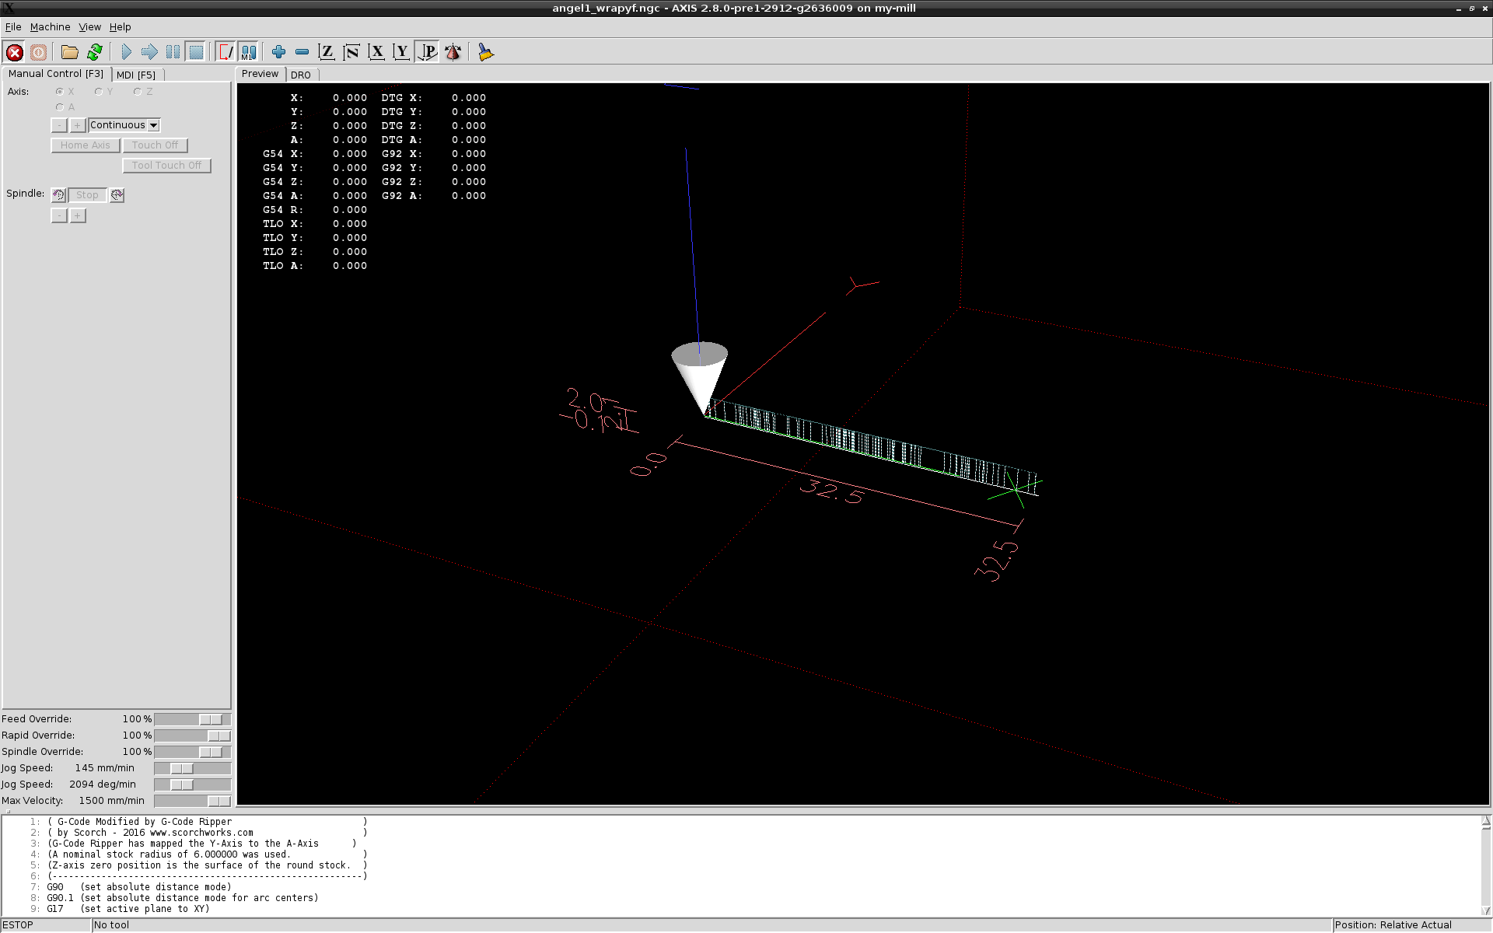This screenshot has height=933, width=1493.
Task: Reload the current file
Action: [95, 52]
